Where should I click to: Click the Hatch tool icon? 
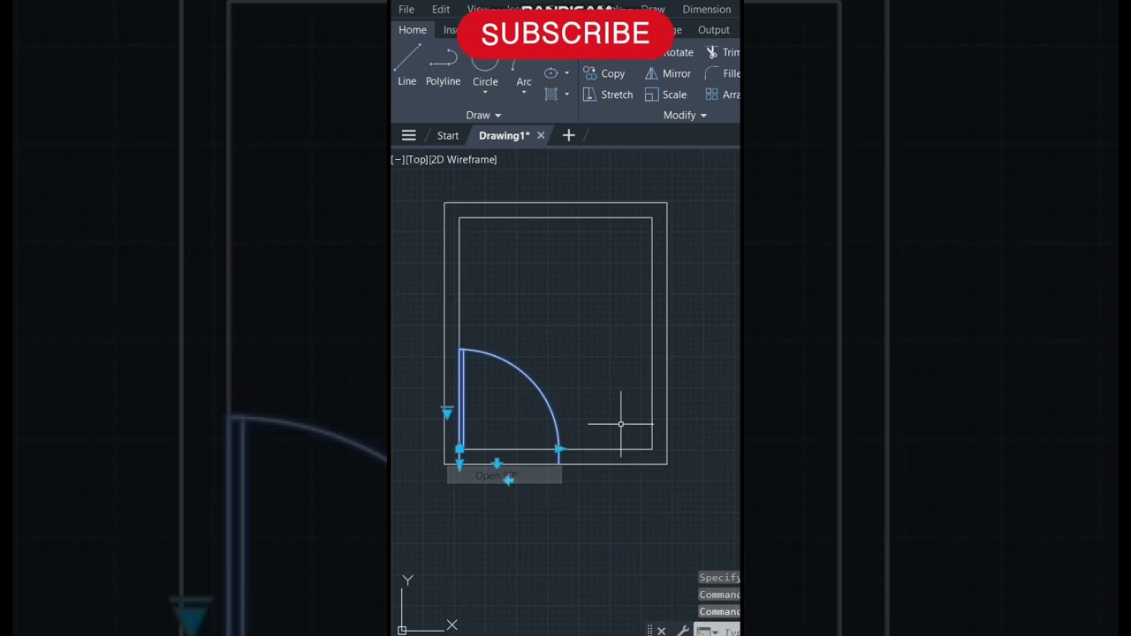point(550,95)
